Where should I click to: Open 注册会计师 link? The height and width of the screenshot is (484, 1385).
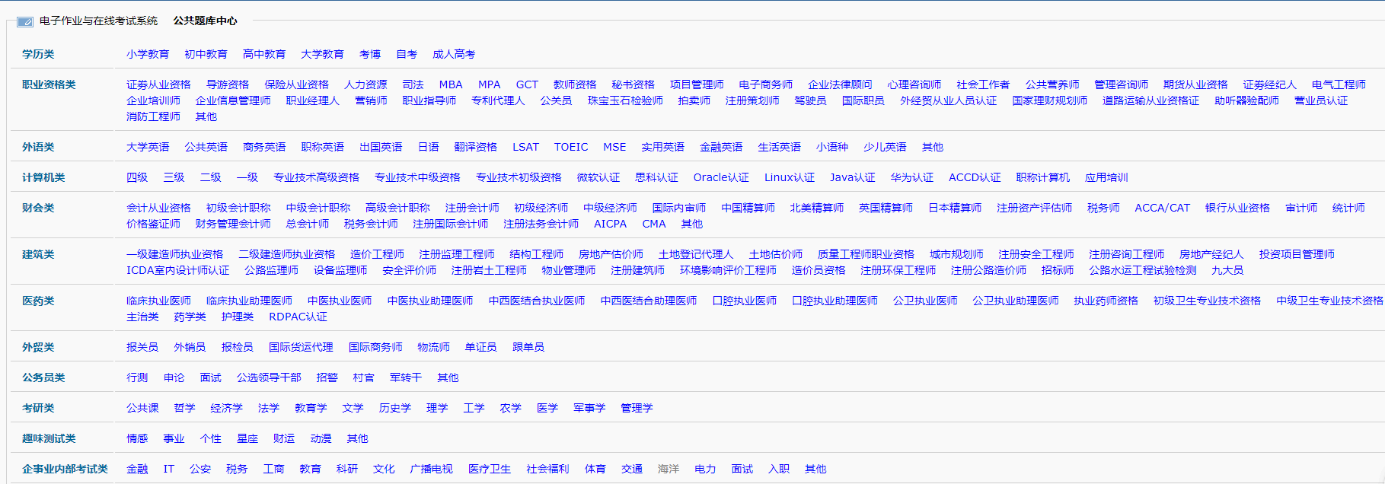(x=472, y=208)
